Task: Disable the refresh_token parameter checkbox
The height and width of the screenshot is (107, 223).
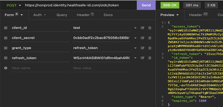Action: (x=142, y=58)
